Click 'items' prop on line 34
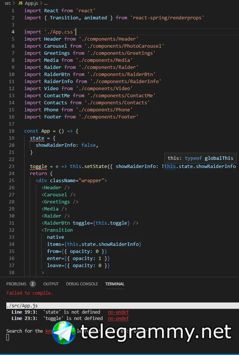This screenshot has height=355, width=239. click(x=54, y=244)
